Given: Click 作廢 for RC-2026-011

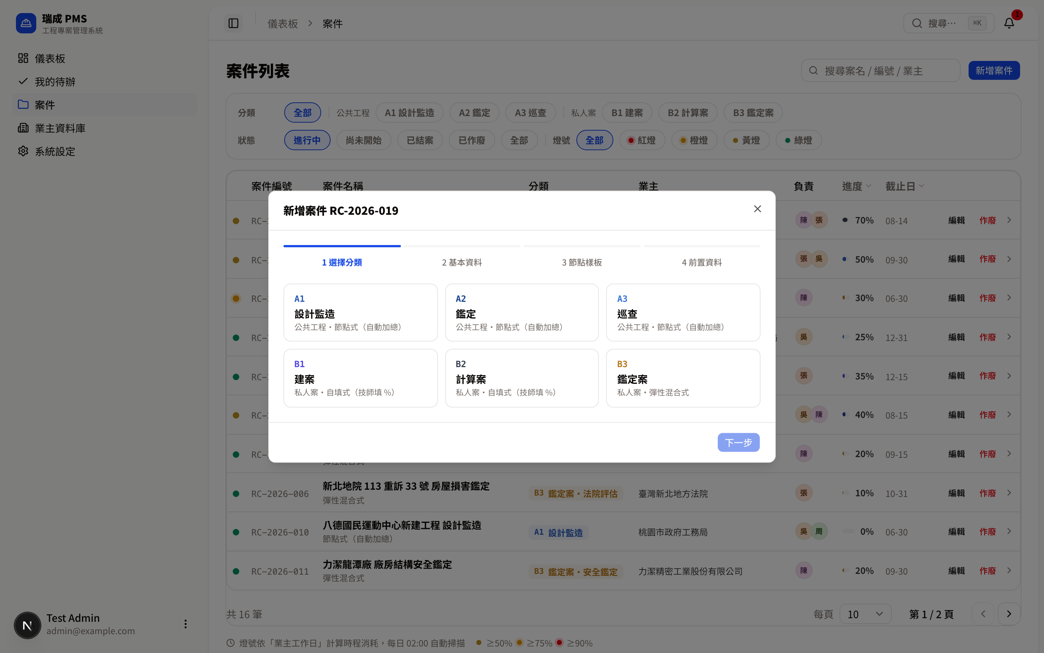Looking at the screenshot, I should [x=987, y=571].
